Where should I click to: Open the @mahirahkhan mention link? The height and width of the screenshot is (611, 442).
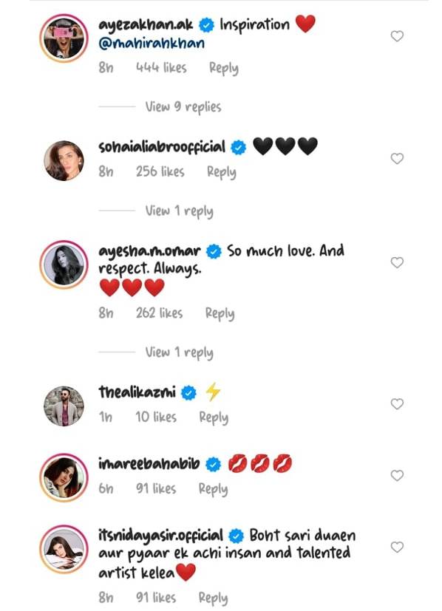pos(152,43)
